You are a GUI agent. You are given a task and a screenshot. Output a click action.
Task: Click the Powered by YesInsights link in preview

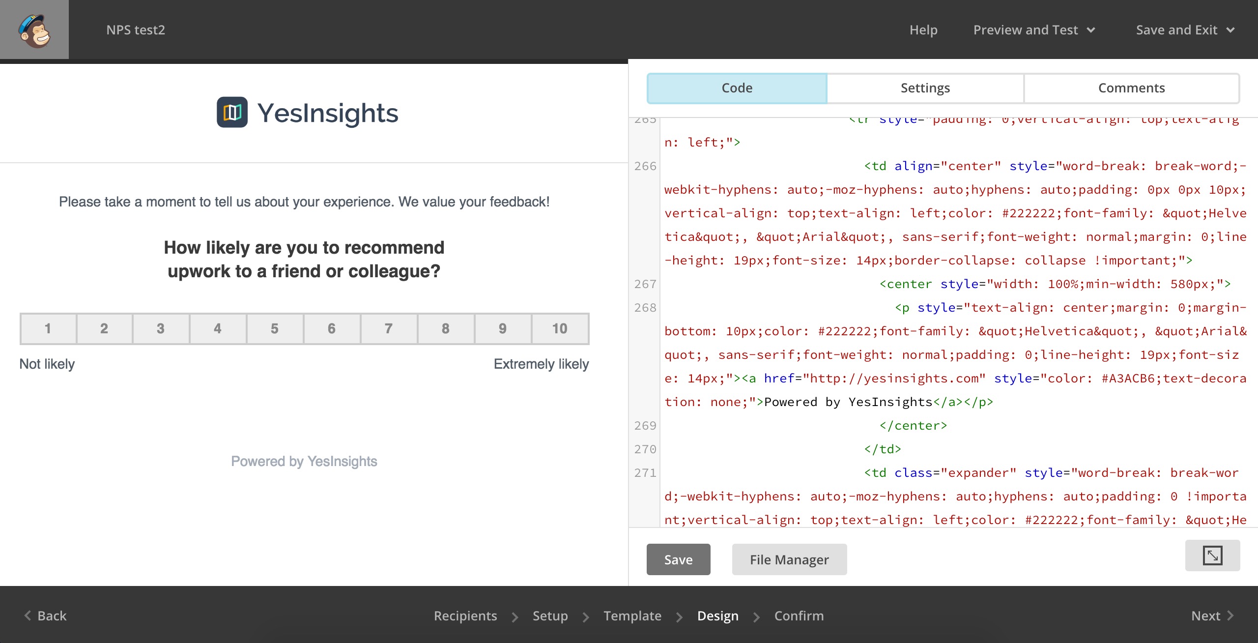coord(304,461)
